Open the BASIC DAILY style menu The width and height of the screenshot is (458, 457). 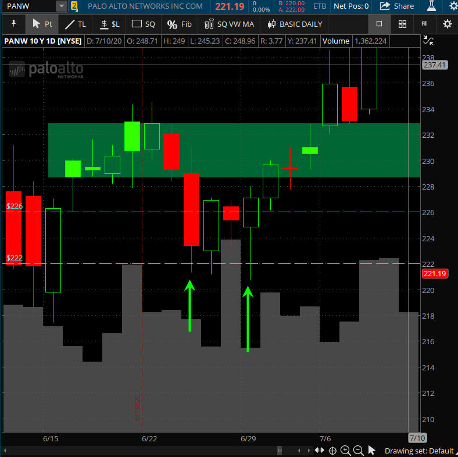point(295,24)
